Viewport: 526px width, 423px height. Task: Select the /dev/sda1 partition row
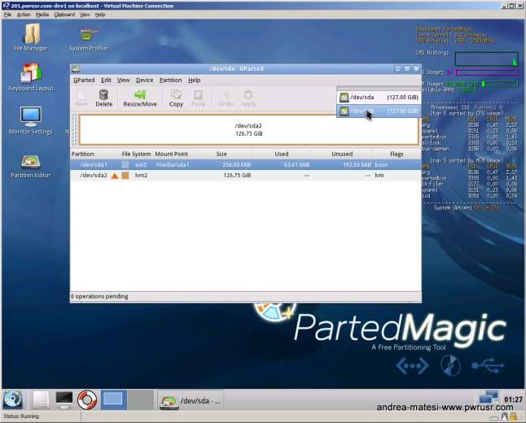(x=246, y=164)
